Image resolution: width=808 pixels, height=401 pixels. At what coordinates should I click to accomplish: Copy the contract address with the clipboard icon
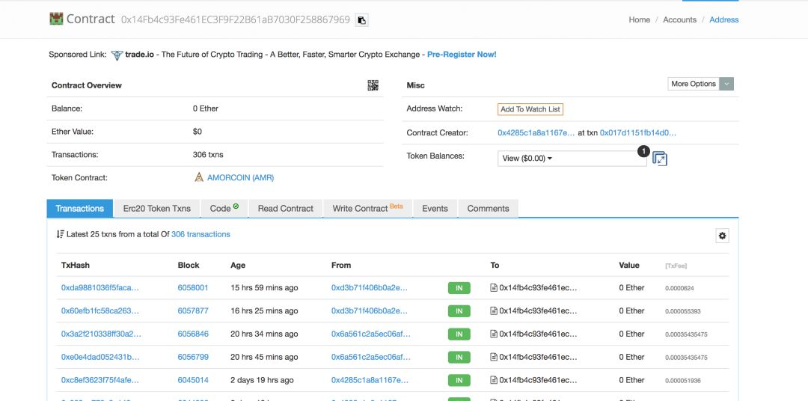coord(362,20)
